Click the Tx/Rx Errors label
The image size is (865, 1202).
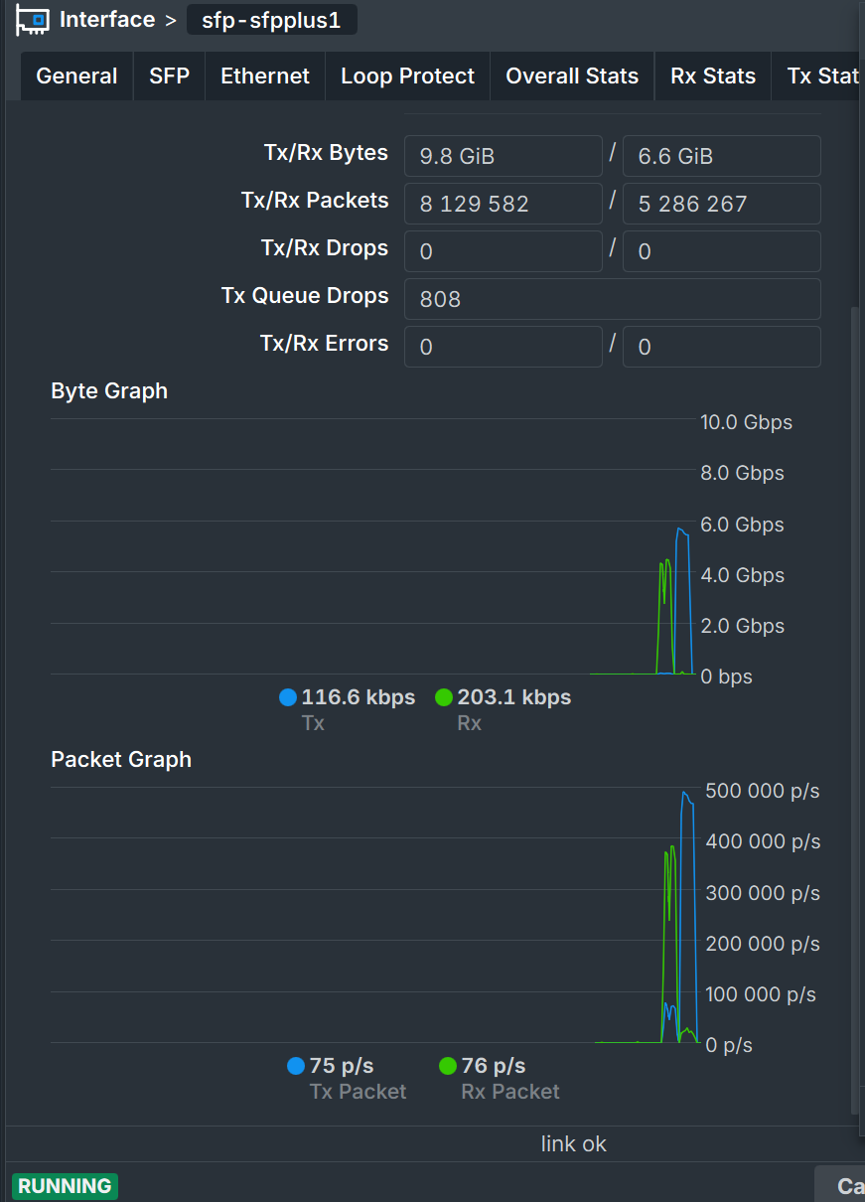[x=324, y=344]
